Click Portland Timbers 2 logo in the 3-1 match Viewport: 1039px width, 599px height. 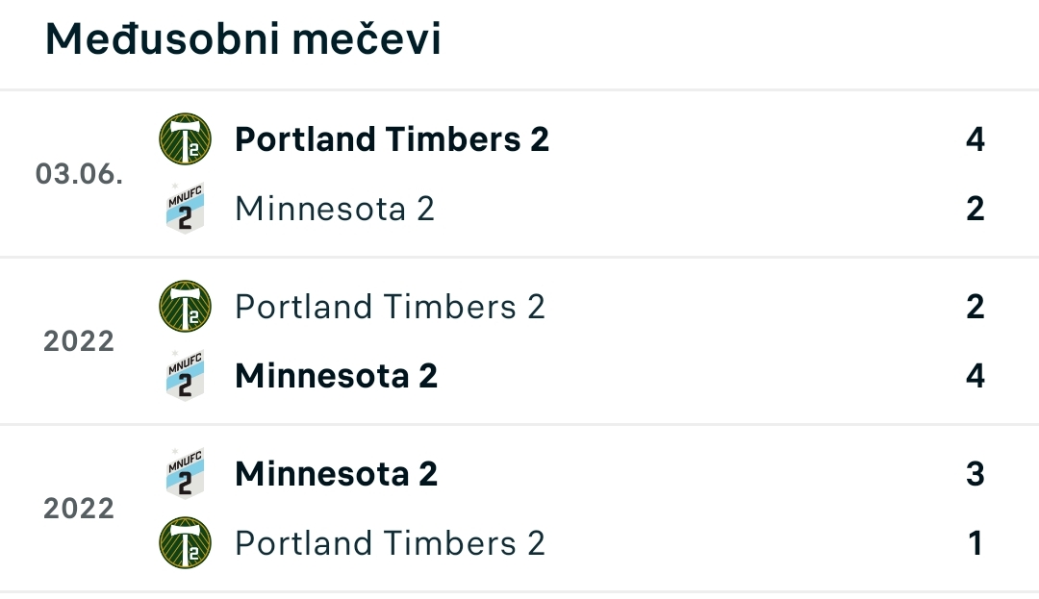(x=186, y=543)
